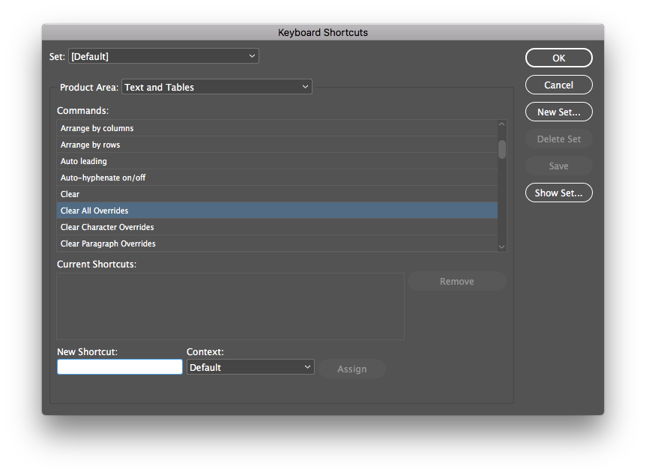Click the Commands list scrollbar thumb
The width and height of the screenshot is (646, 475).
[501, 150]
